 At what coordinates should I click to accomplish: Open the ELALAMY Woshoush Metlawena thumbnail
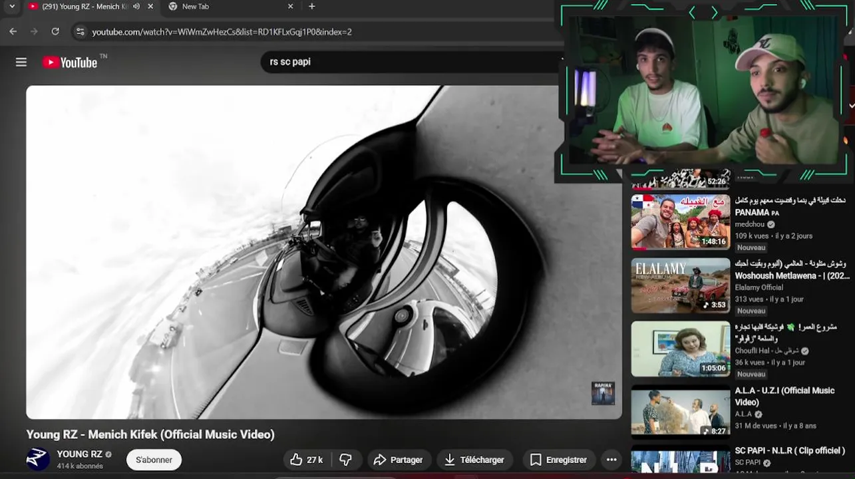[x=681, y=285]
